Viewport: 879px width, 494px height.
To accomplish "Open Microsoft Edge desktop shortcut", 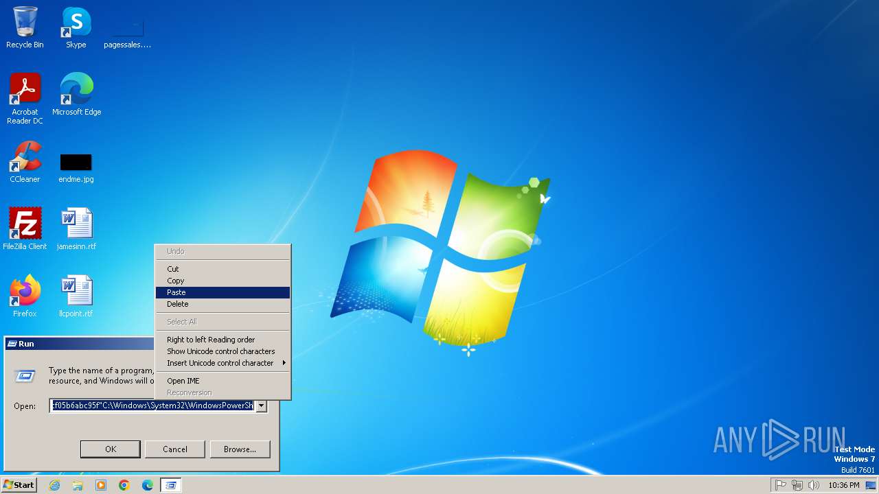I will coord(76,95).
